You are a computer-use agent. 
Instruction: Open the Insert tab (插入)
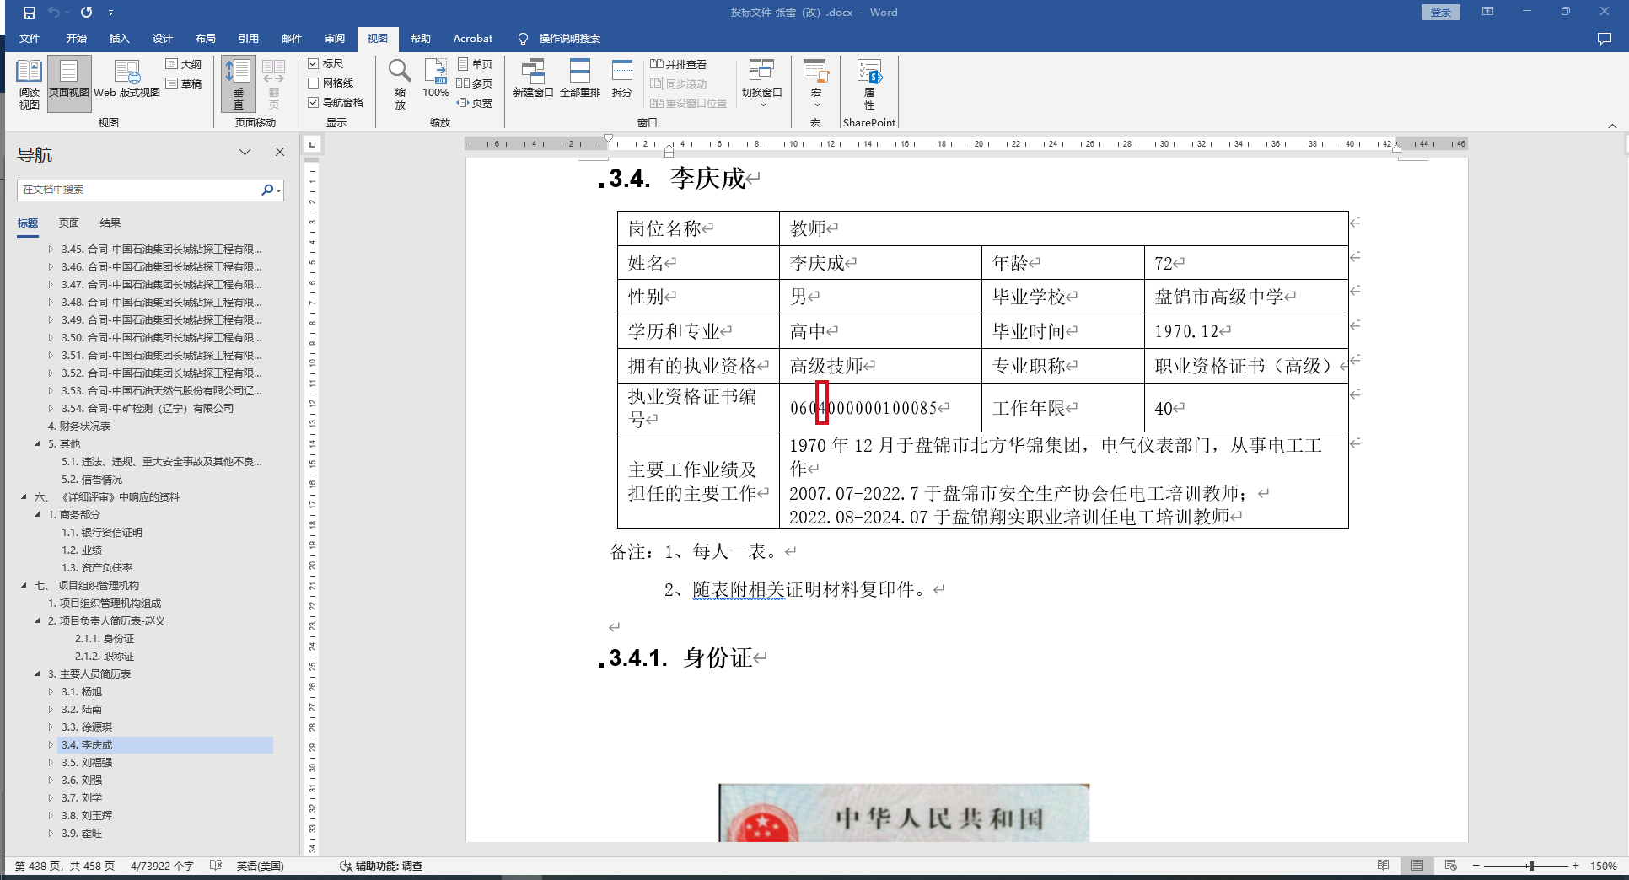tap(119, 39)
